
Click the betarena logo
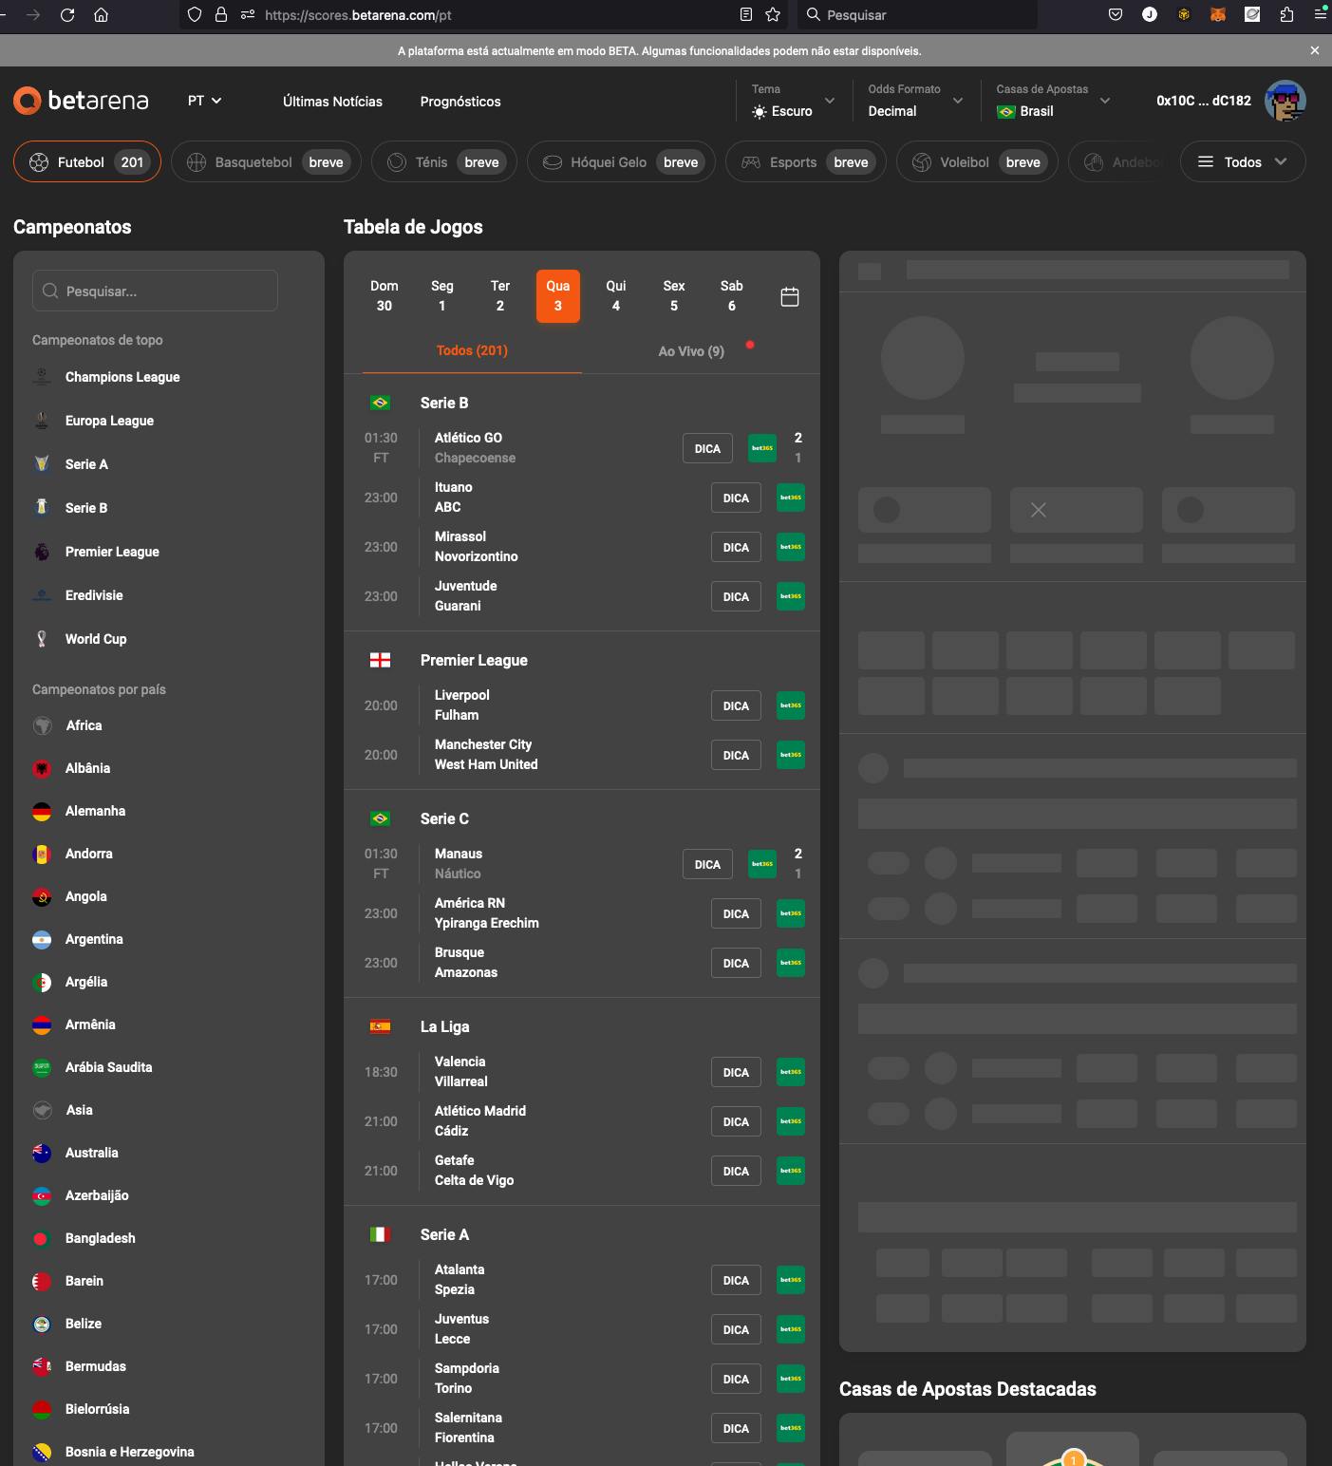coord(81,101)
